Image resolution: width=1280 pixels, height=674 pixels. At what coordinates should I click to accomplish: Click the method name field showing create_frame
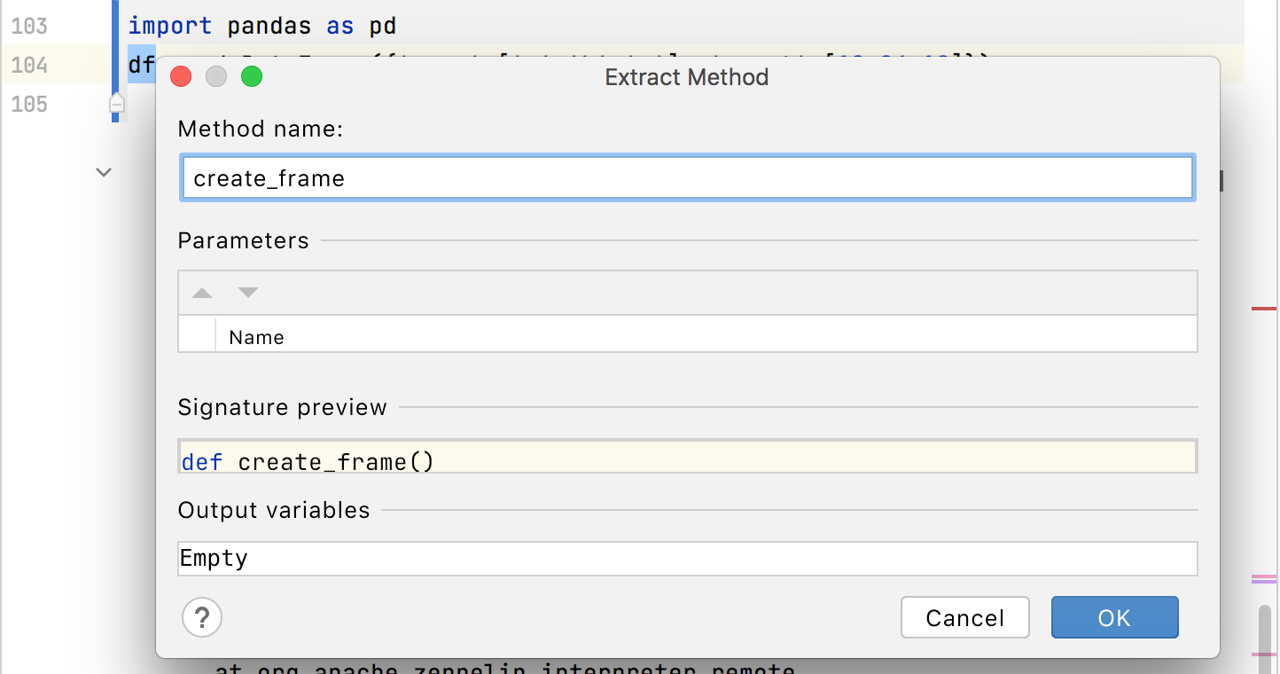coord(687,177)
